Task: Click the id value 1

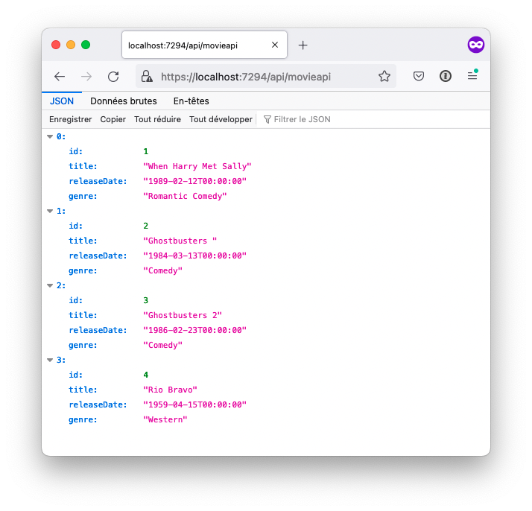Action: pos(146,151)
